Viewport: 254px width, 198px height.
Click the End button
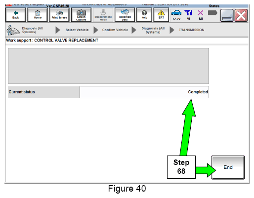228,167
